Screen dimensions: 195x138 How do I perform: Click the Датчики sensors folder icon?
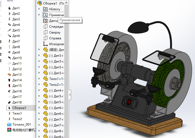point(46,21)
